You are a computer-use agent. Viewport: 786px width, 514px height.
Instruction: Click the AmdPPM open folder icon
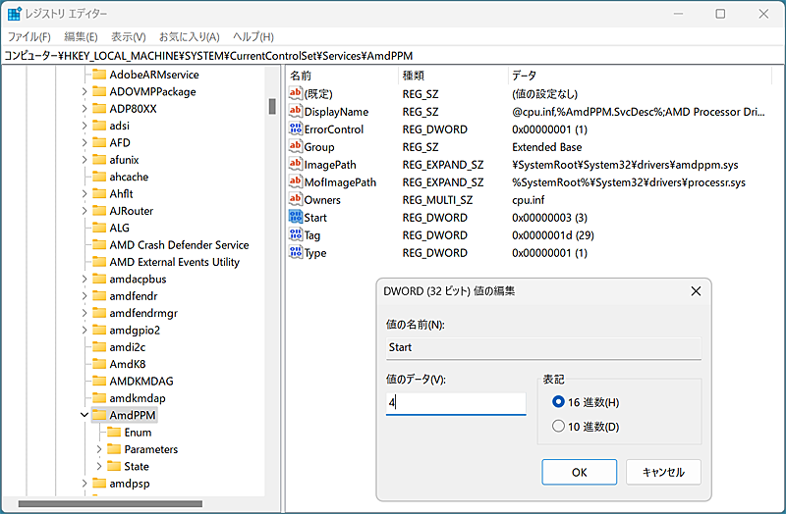click(x=99, y=414)
